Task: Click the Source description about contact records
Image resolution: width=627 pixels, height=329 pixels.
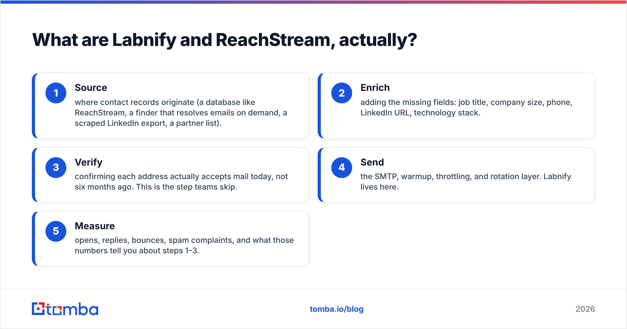Action: (x=181, y=113)
